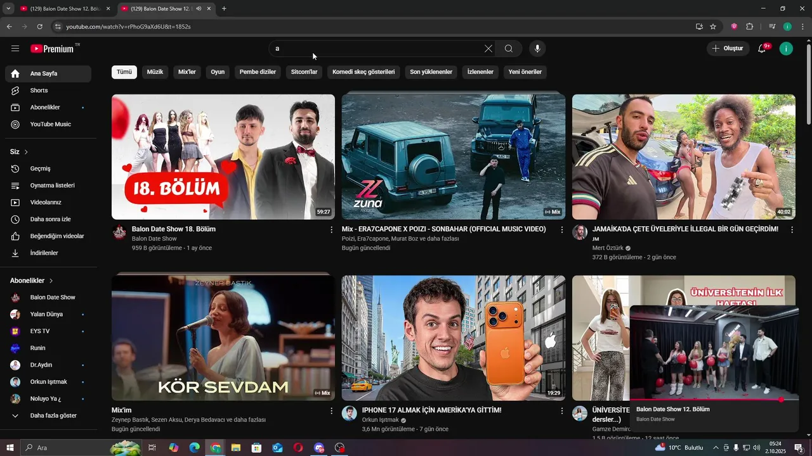Open the Chrome extensions puzzle icon

(749, 27)
